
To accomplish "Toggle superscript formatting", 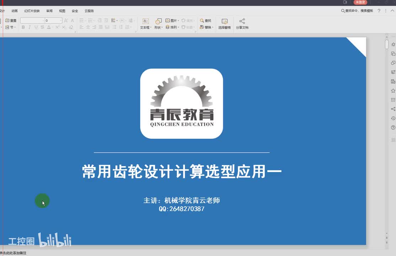I will (x=57, y=27).
